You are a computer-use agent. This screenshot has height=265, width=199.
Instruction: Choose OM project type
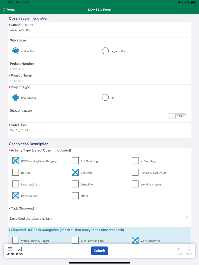tap(105, 98)
